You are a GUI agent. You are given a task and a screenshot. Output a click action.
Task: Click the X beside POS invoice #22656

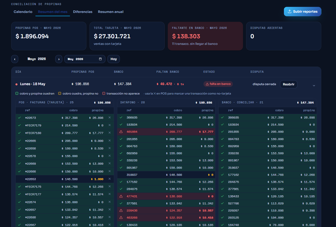[109, 148]
